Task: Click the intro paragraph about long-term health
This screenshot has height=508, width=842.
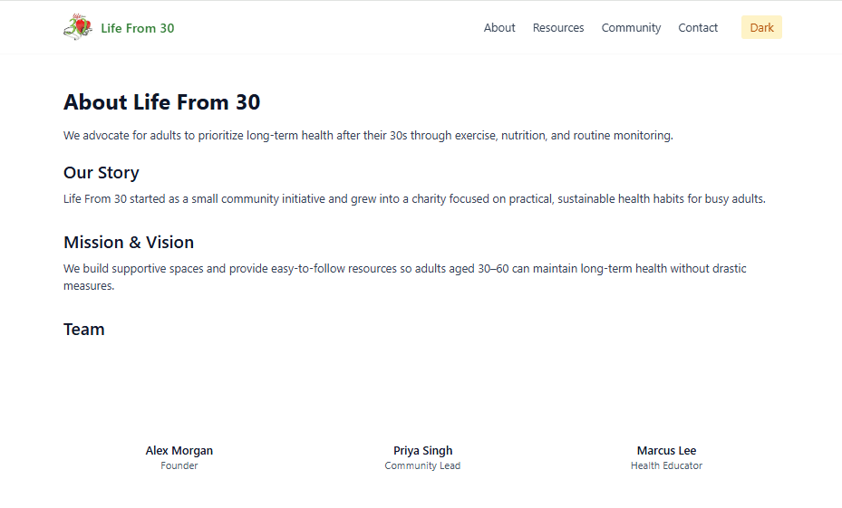Action: click(368, 136)
